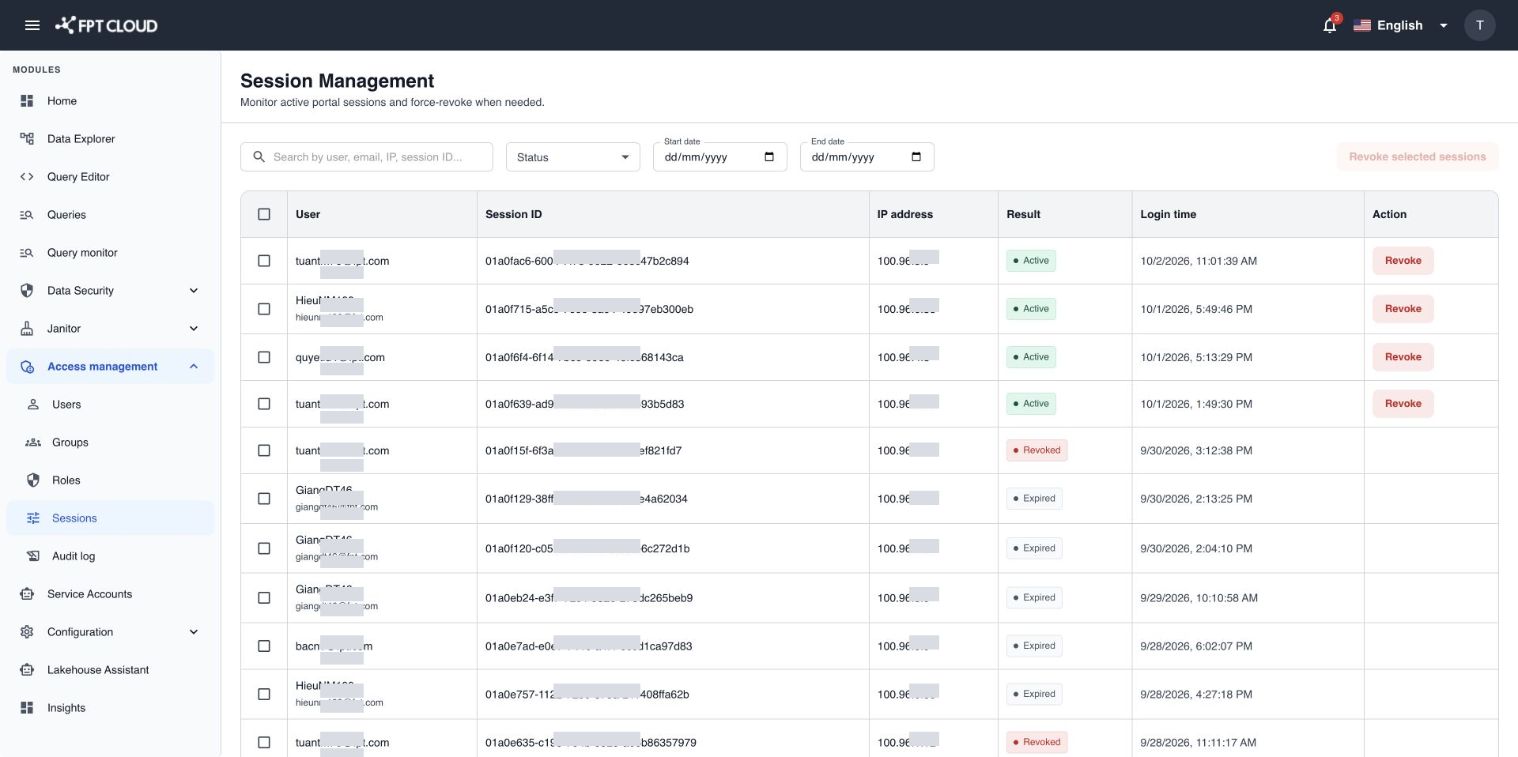This screenshot has width=1518, height=757.
Task: Toggle the select-all checkbox in table header
Action: tap(264, 214)
